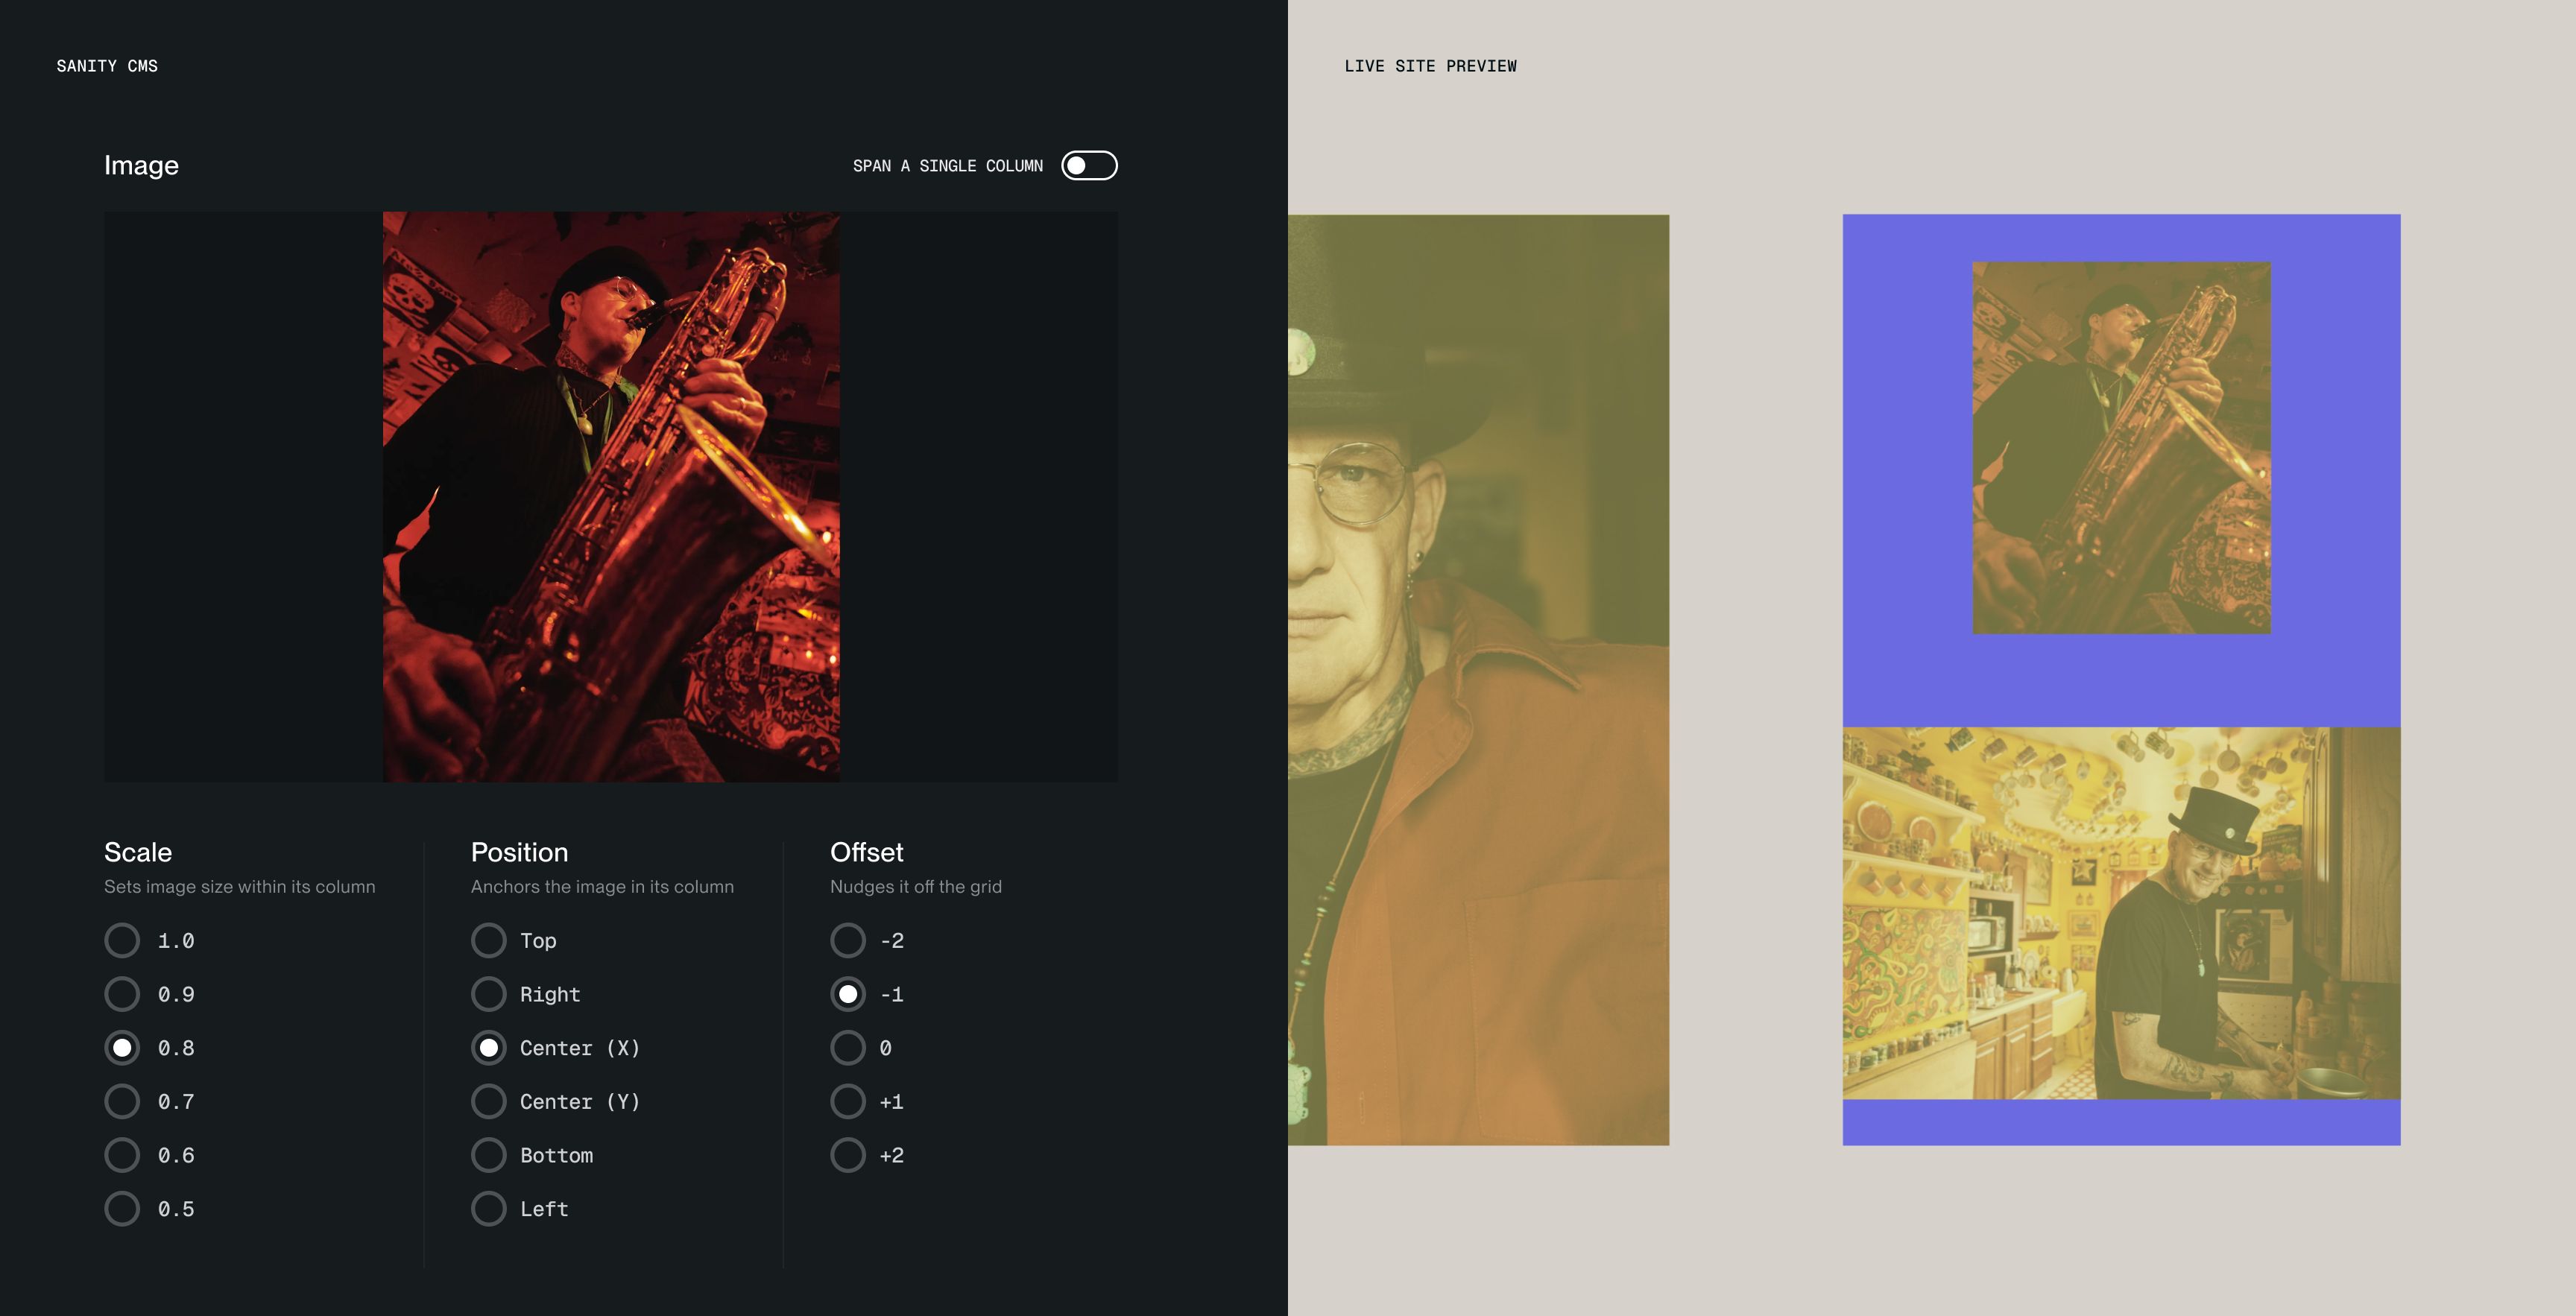
Task: Click the kitchen photo in live preview
Action: tap(2121, 913)
